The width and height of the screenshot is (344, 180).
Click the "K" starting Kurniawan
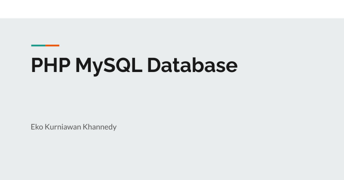47,127
